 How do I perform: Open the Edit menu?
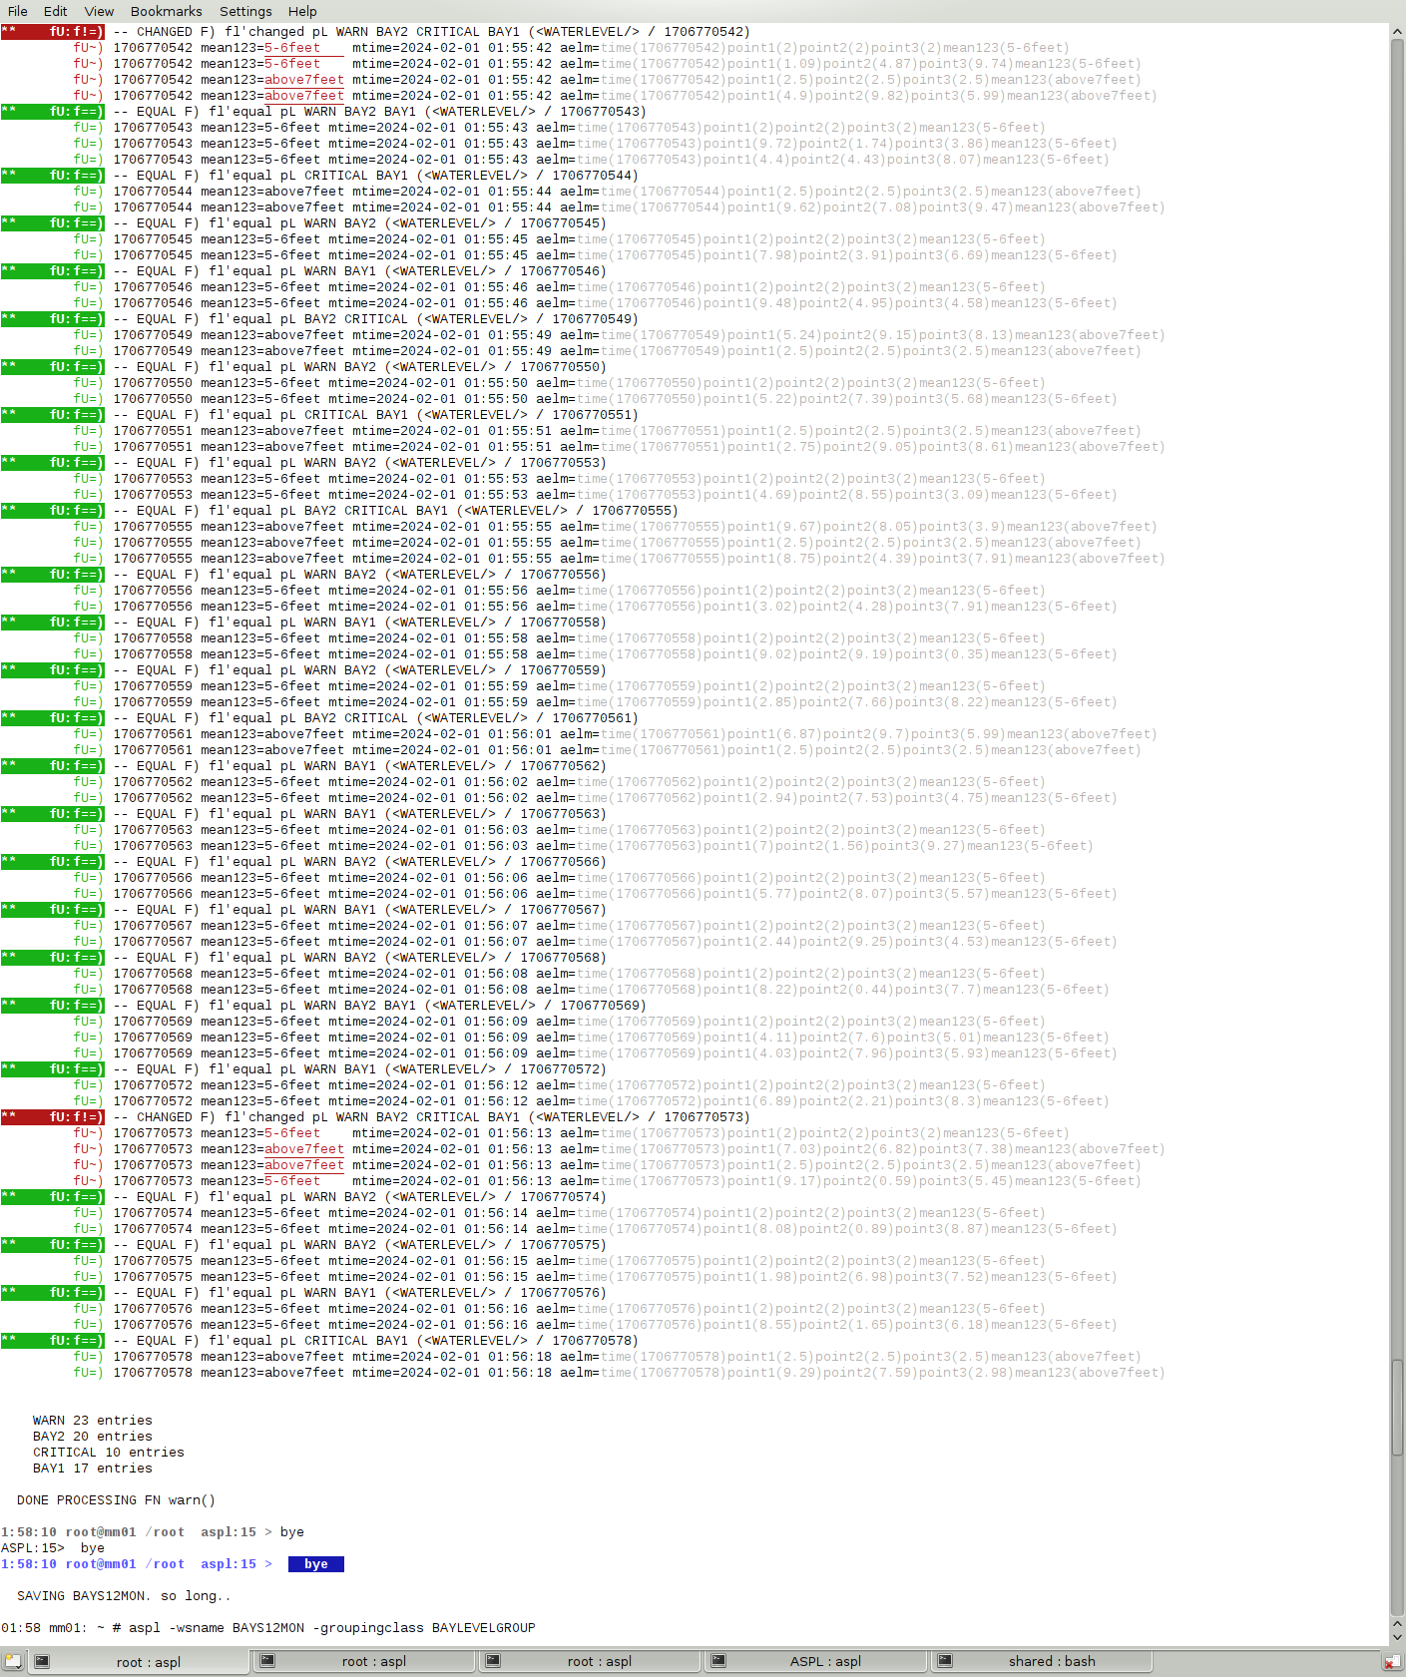pos(56,11)
